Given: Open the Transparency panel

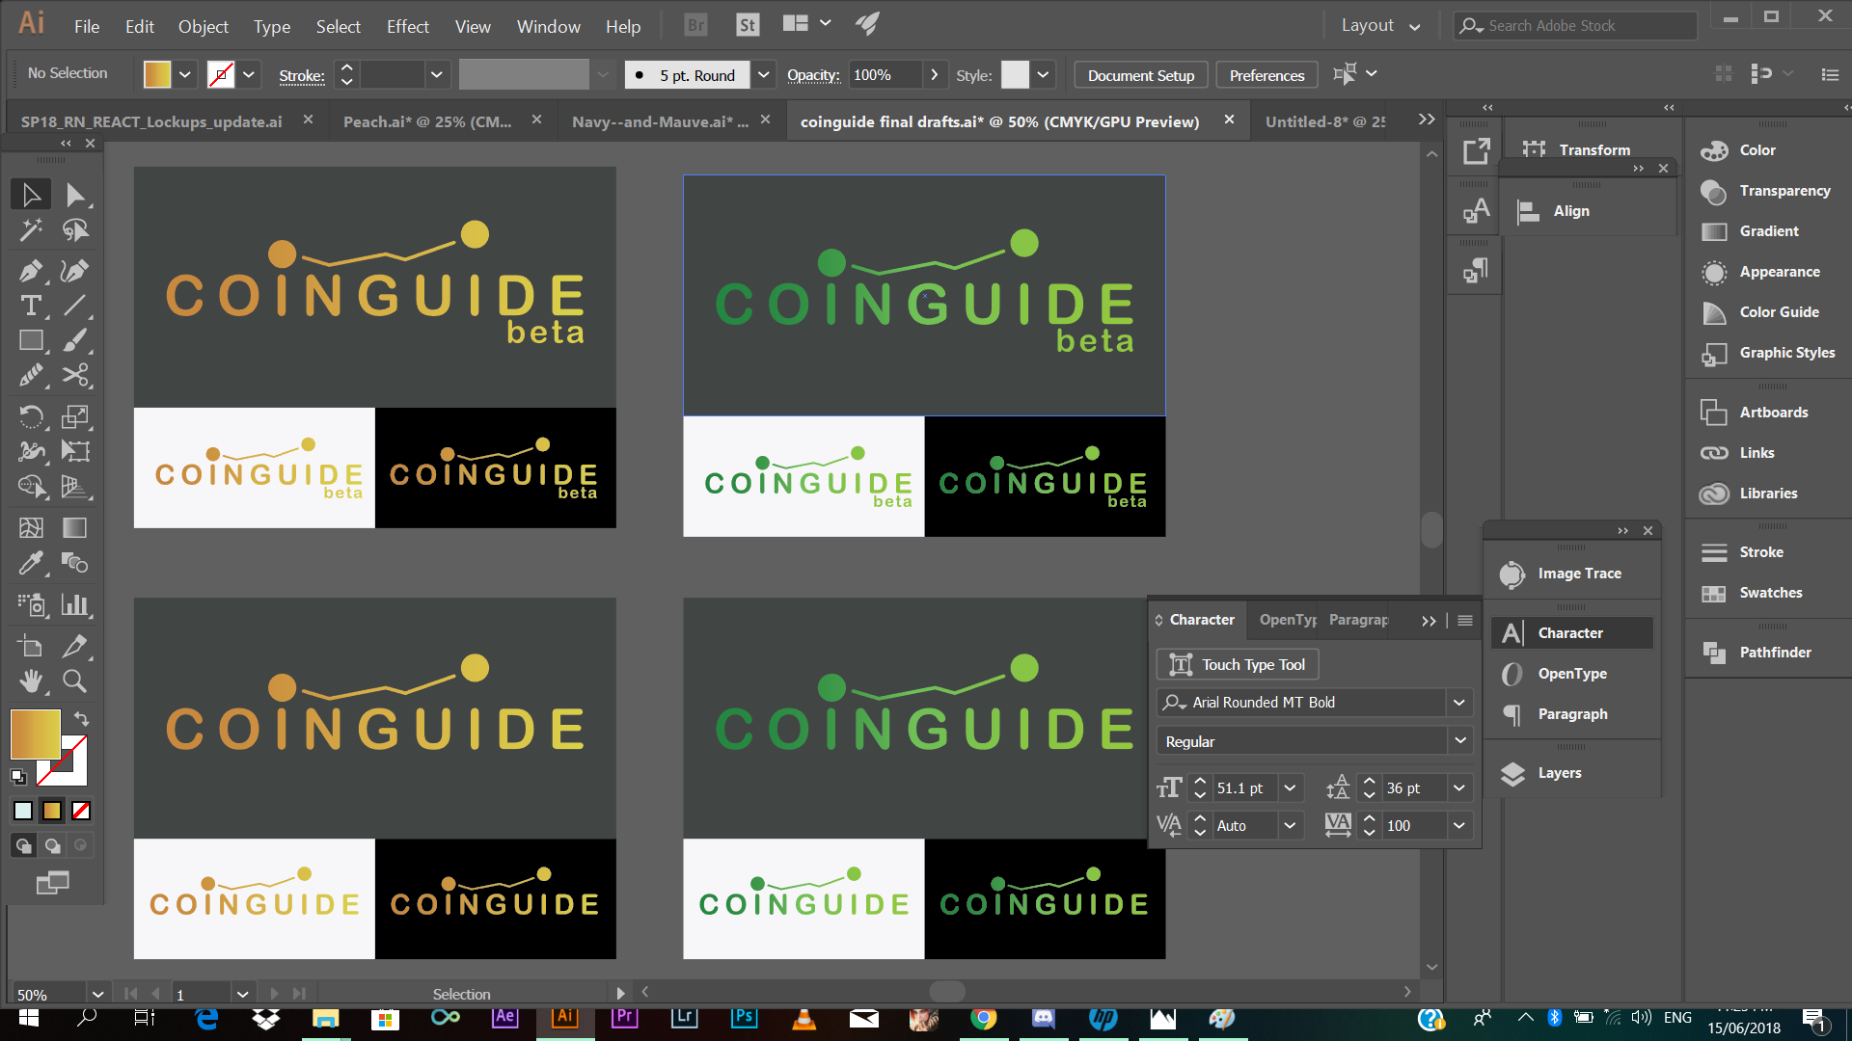Looking at the screenshot, I should coord(1784,191).
